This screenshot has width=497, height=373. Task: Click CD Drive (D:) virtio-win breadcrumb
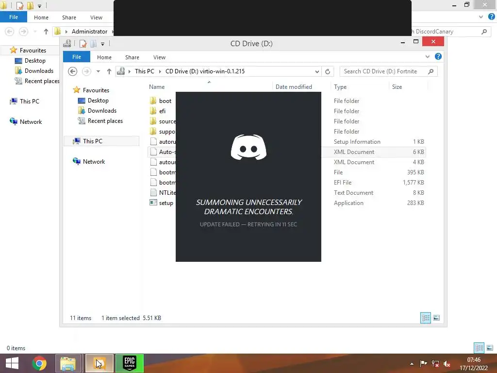205,71
